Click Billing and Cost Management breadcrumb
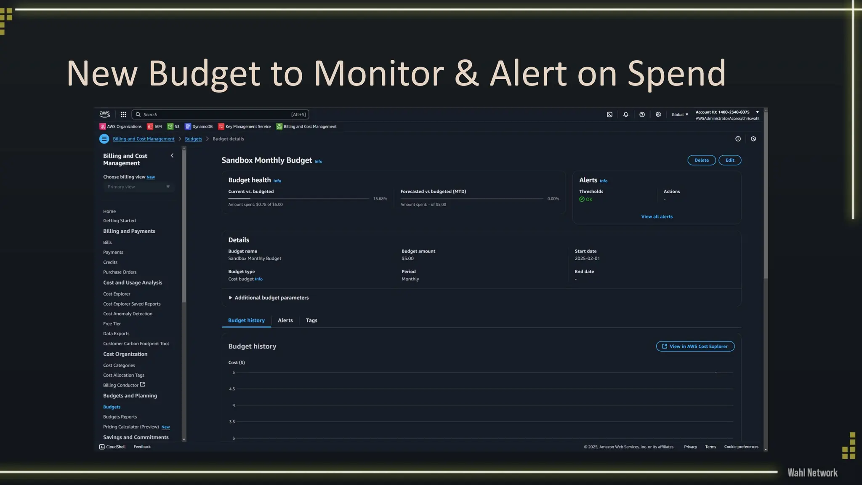Viewport: 862px width, 485px height. coord(144,139)
